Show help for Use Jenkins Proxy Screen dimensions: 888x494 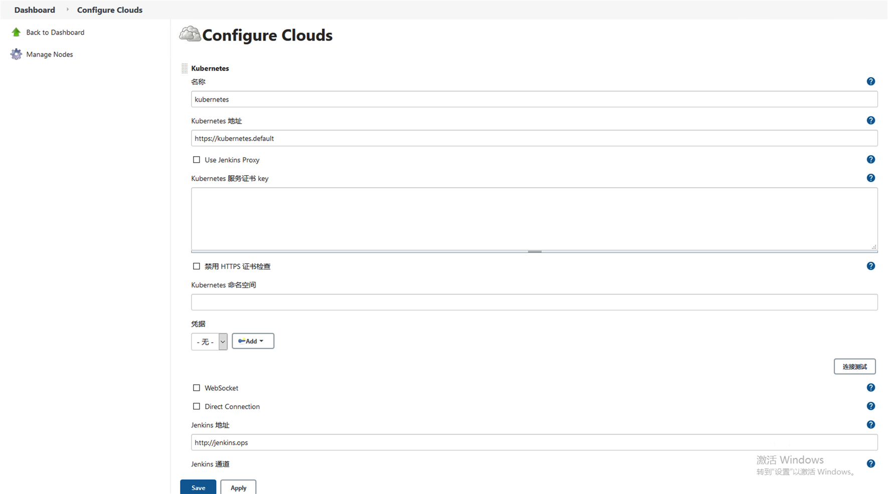[870, 160]
